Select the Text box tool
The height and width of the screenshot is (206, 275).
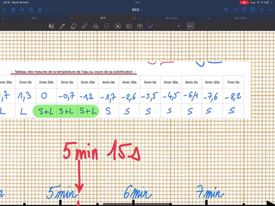140,26
